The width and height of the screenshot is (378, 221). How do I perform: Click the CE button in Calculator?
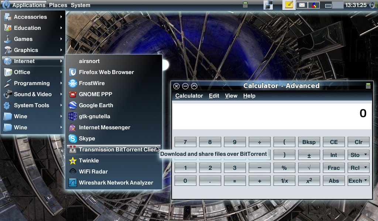334,142
